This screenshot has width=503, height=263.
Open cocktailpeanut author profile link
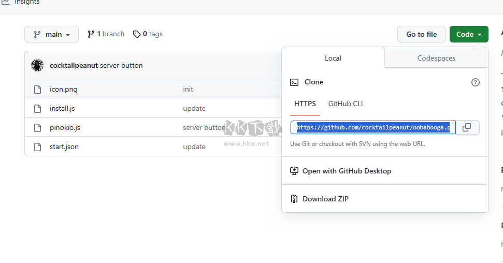click(74, 65)
